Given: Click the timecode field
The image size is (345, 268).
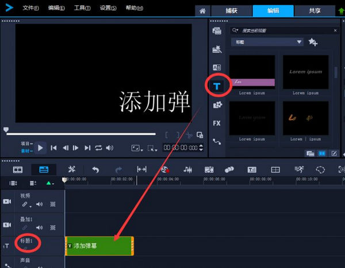Looking at the screenshot, I should [x=181, y=147].
